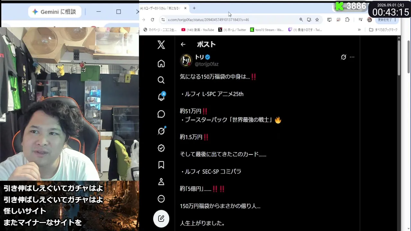The width and height of the screenshot is (411, 231).
Task: Go forward in the browser
Action: [144, 20]
